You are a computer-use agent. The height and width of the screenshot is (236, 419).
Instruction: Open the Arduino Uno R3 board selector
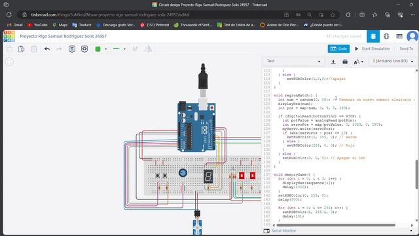pos(393,61)
